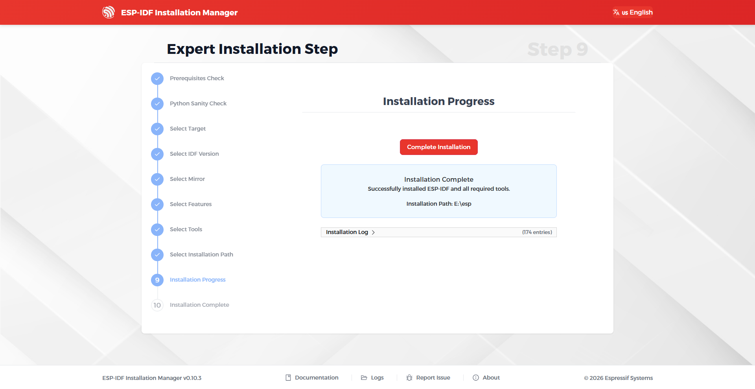The image size is (755, 389).
Task: Go to the Select Tools step label
Action: tap(186, 229)
